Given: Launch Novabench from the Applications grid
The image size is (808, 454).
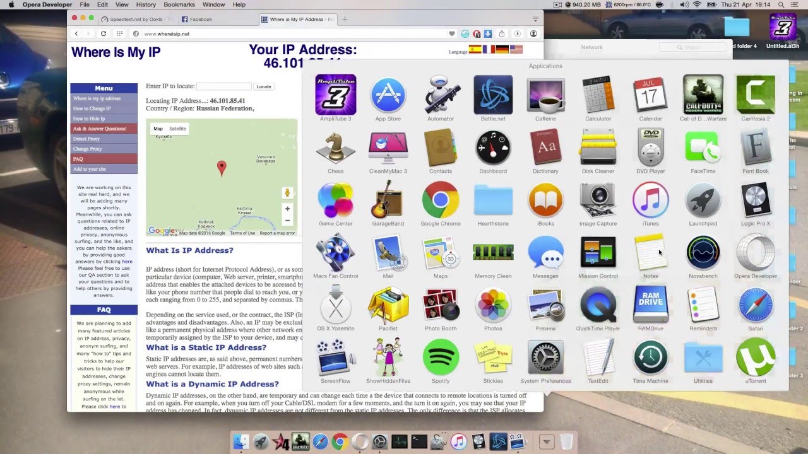Looking at the screenshot, I should tap(703, 252).
